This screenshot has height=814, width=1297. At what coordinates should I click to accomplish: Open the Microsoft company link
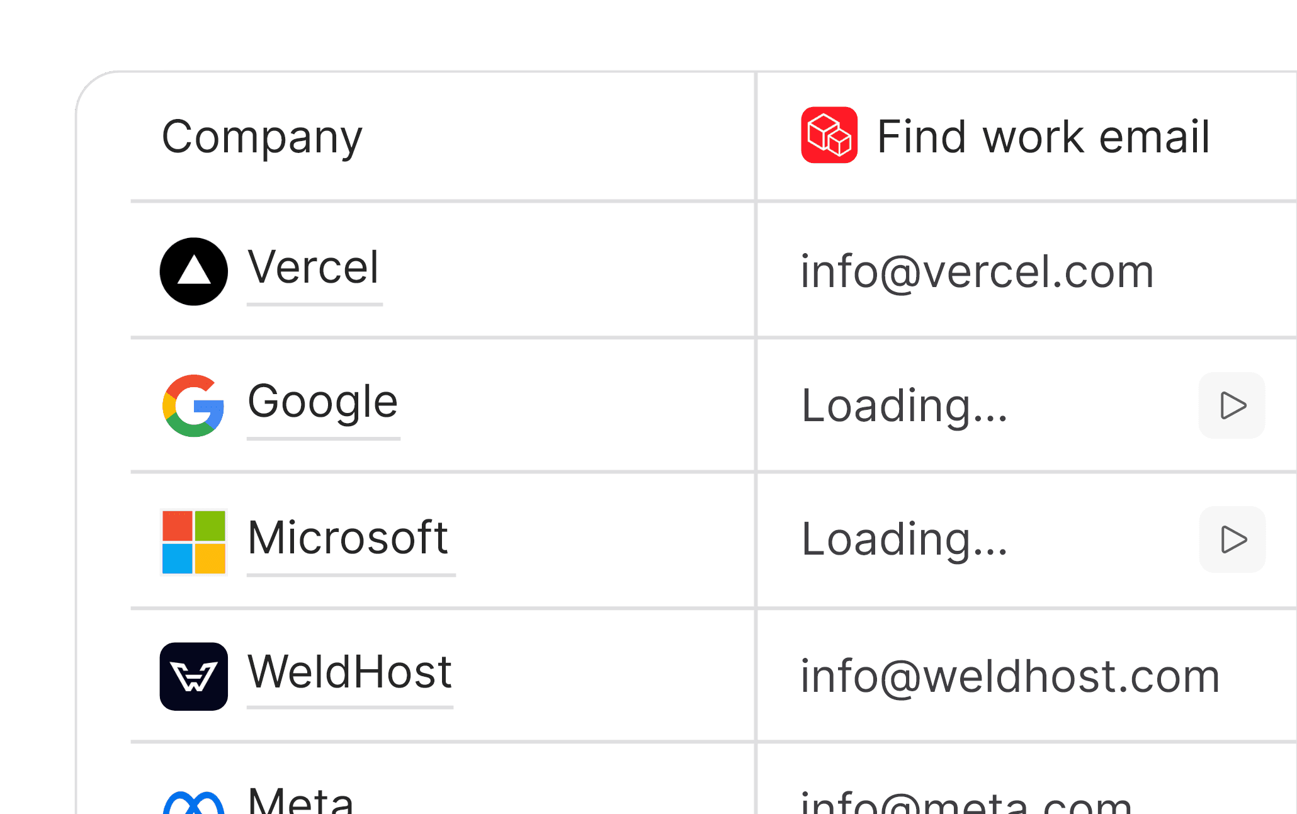click(348, 538)
